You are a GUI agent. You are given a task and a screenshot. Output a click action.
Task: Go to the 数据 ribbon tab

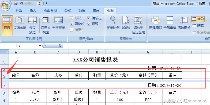82,11
